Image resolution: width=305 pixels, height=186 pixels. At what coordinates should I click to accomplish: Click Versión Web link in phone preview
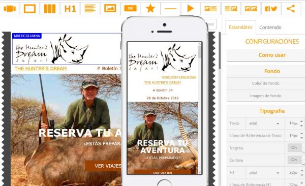[x=169, y=77]
